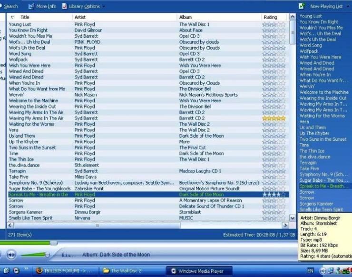Viewport: 352px width, 277px height.
Task: Rate the second Waving My Arms row stars
Action: tap(274, 118)
